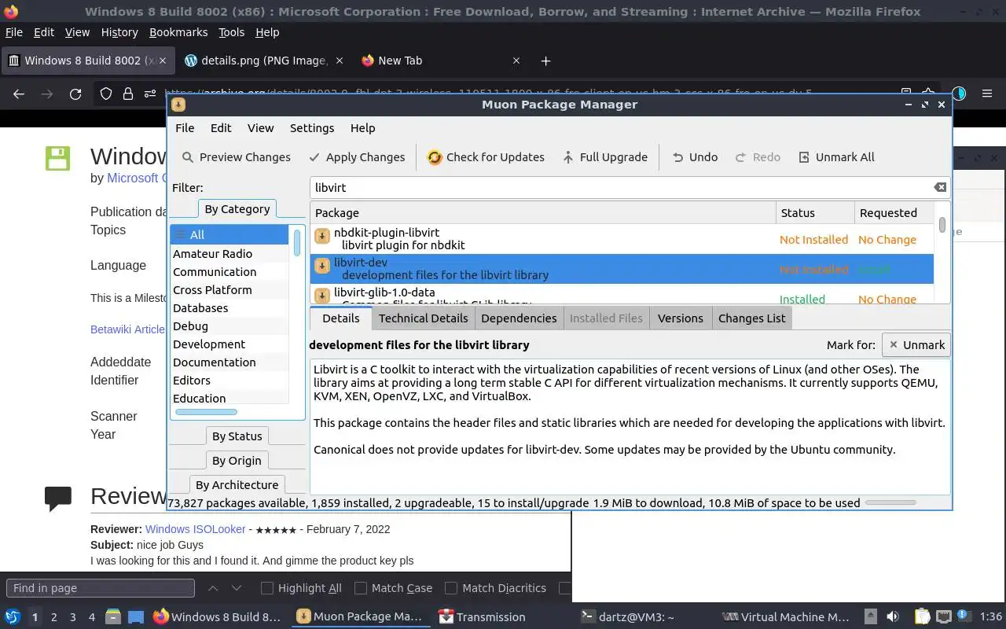Close the details.png Firefox tab
The image size is (1006, 629).
pos(340,61)
